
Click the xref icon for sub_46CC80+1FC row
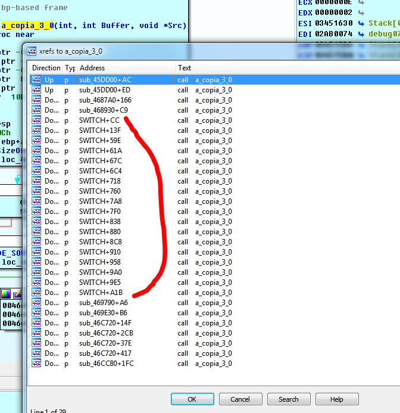point(37,364)
